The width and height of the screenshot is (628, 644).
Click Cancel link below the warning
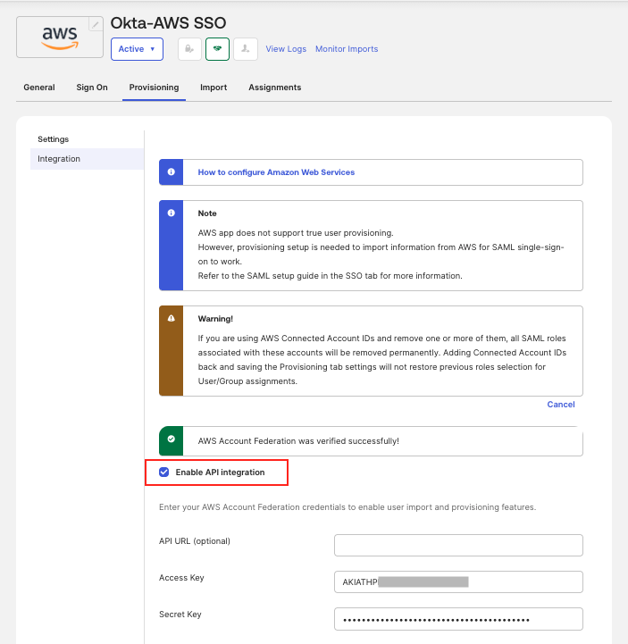pyautogui.click(x=561, y=405)
